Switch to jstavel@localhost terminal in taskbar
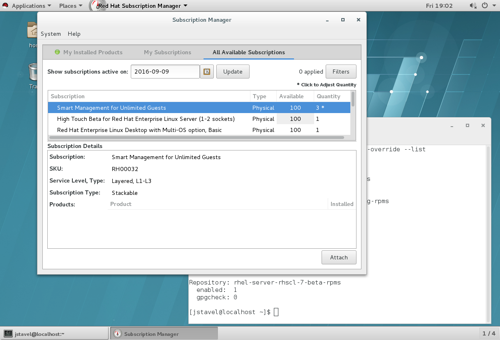Viewport: 500px width, 340px height. pos(54,334)
